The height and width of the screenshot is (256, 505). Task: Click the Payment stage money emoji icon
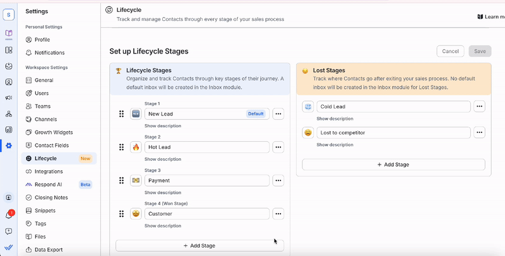(x=136, y=180)
